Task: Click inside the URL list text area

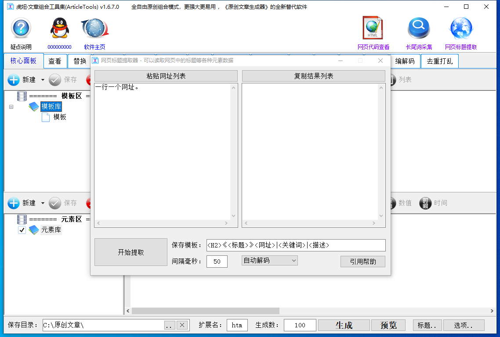Action: tap(162, 152)
